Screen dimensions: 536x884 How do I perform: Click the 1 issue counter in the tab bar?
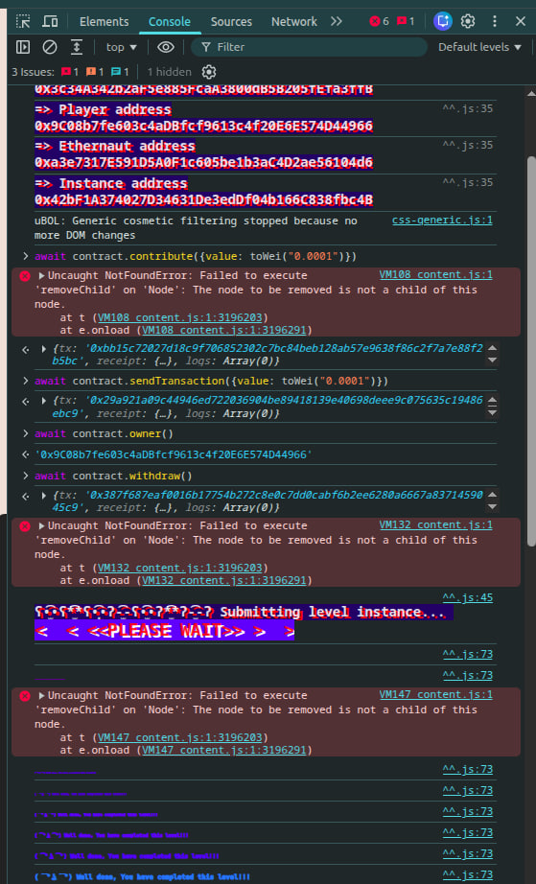pos(406,21)
